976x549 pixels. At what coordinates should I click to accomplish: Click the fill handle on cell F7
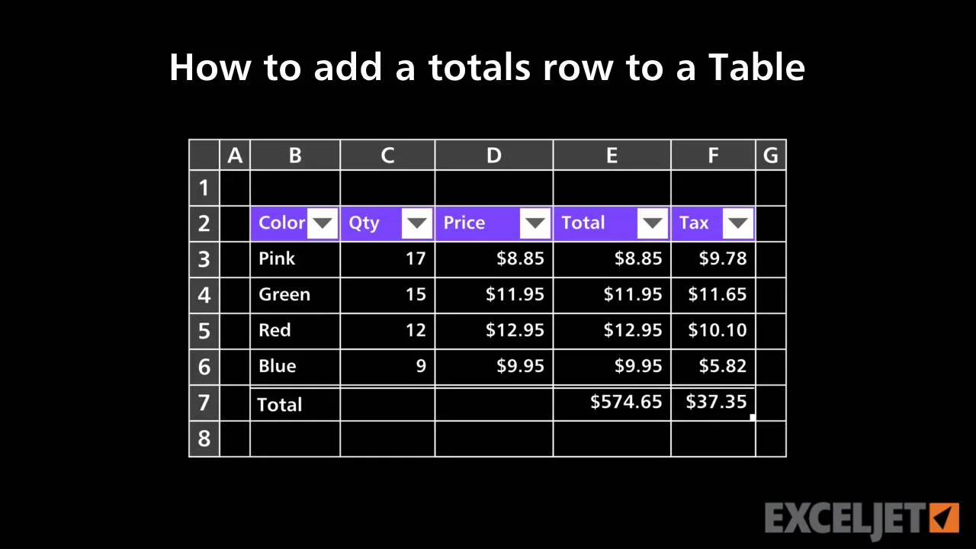pyautogui.click(x=753, y=417)
